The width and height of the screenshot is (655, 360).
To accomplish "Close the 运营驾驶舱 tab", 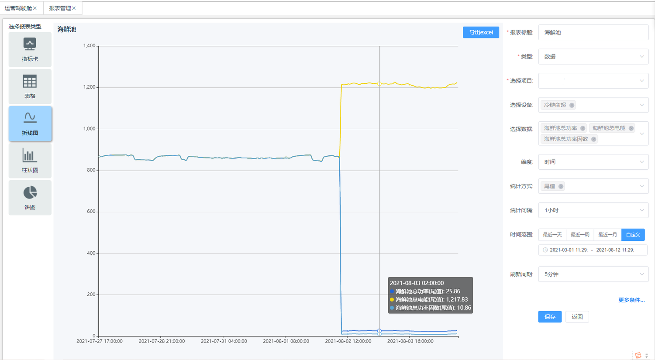I will (35, 8).
